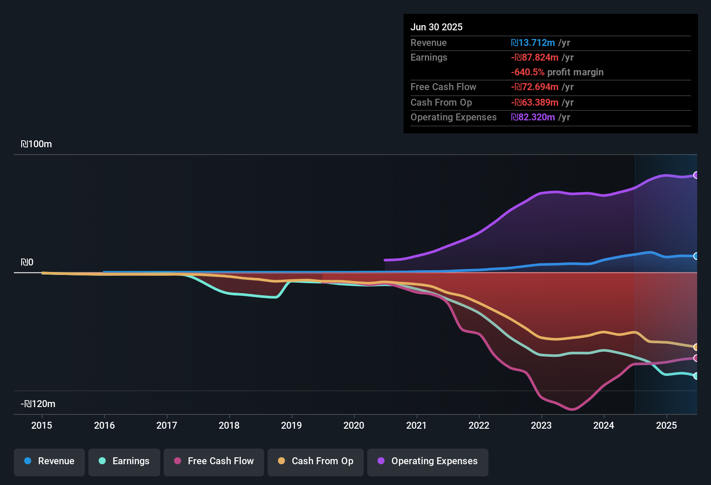Click the -₪87.824m earnings value
This screenshot has width=711, height=485.
click(x=535, y=57)
